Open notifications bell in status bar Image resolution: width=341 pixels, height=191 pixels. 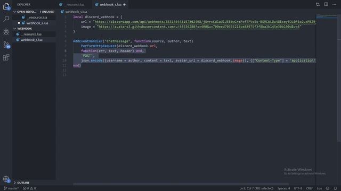pyautogui.click(x=335, y=188)
